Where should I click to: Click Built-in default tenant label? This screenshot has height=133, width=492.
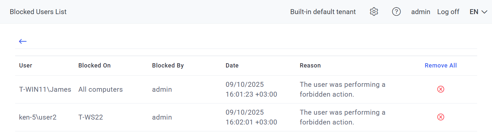tap(323, 12)
